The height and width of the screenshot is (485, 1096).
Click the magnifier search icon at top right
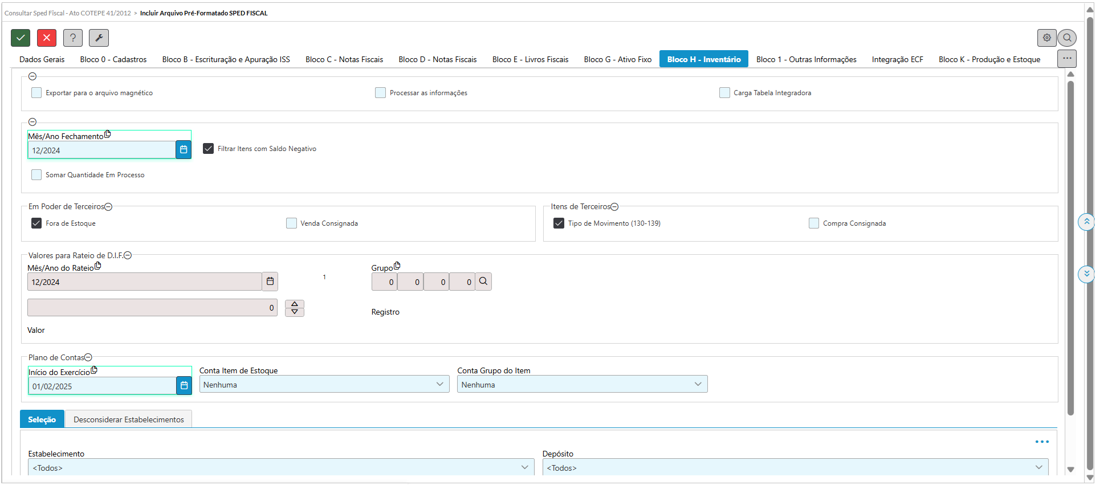(x=1067, y=38)
